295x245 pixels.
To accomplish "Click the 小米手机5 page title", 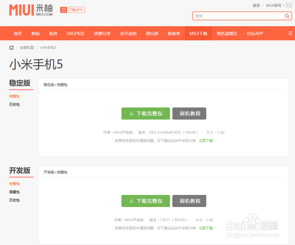I will point(36,64).
